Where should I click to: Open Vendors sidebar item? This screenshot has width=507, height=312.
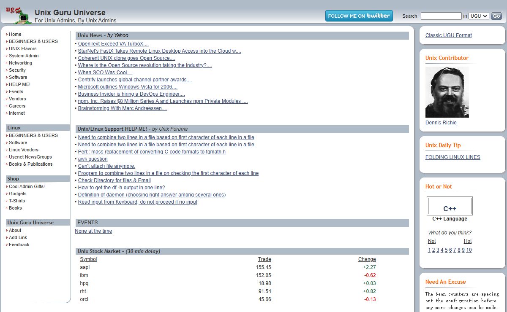tap(17, 99)
